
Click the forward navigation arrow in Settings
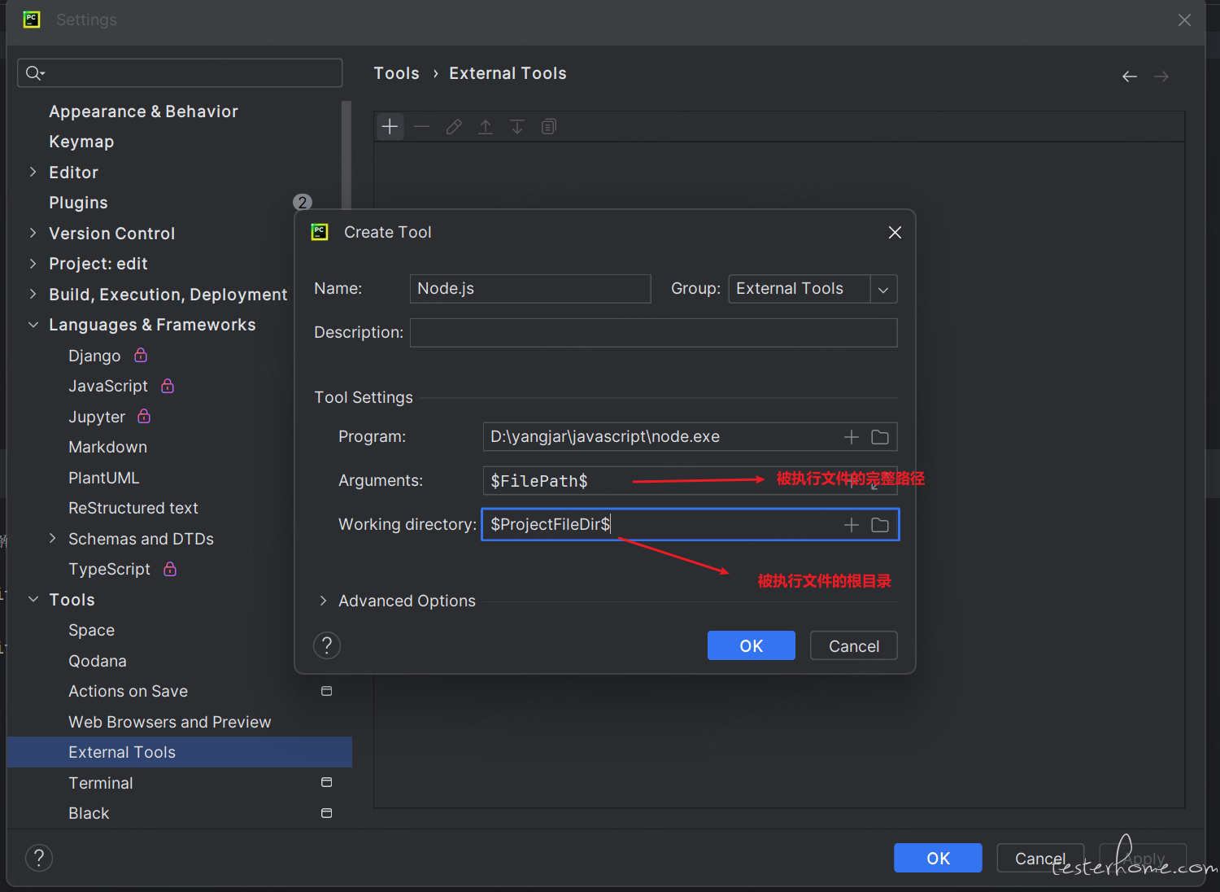(x=1161, y=77)
